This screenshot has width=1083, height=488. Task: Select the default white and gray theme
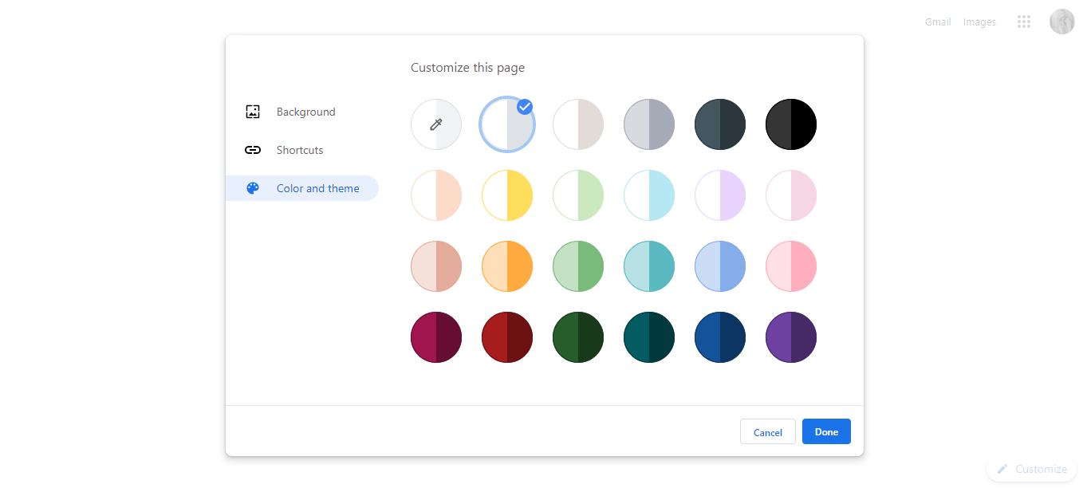point(507,124)
